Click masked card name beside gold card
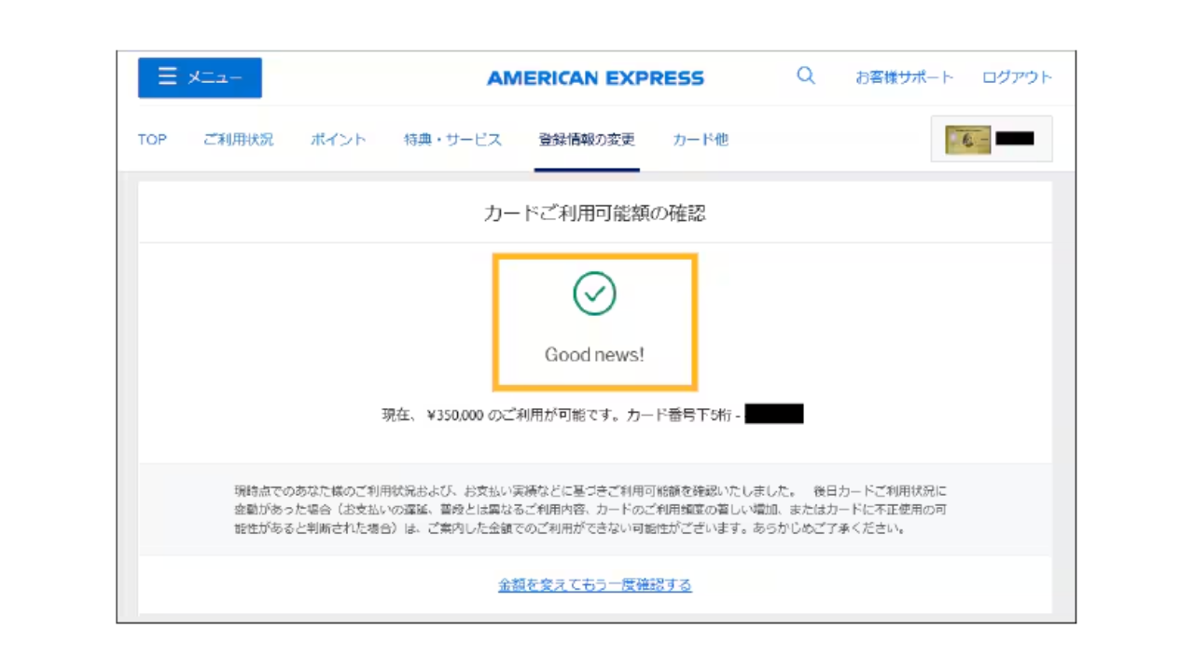The height and width of the screenshot is (671, 1194). click(x=1015, y=139)
